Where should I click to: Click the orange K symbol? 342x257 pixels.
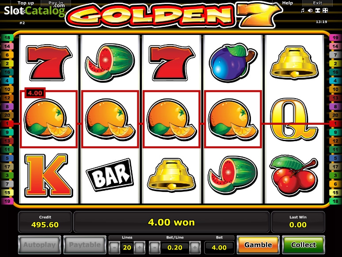coord(49,176)
